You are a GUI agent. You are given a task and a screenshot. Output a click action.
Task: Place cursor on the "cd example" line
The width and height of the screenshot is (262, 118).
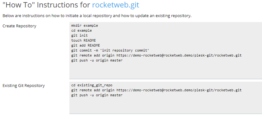82,31
